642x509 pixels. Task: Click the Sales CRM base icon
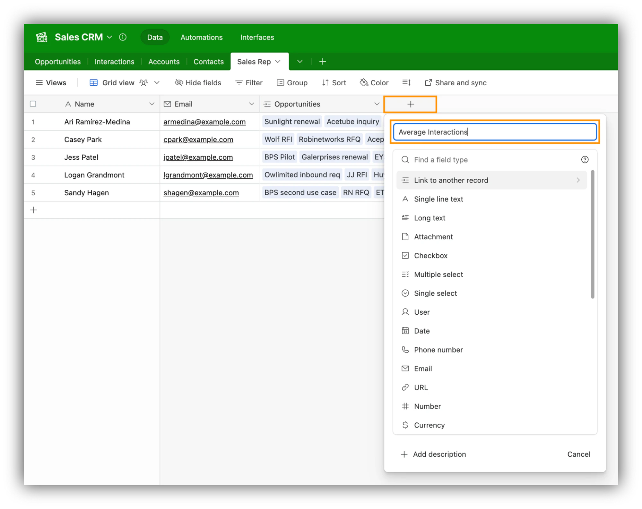[x=42, y=37]
